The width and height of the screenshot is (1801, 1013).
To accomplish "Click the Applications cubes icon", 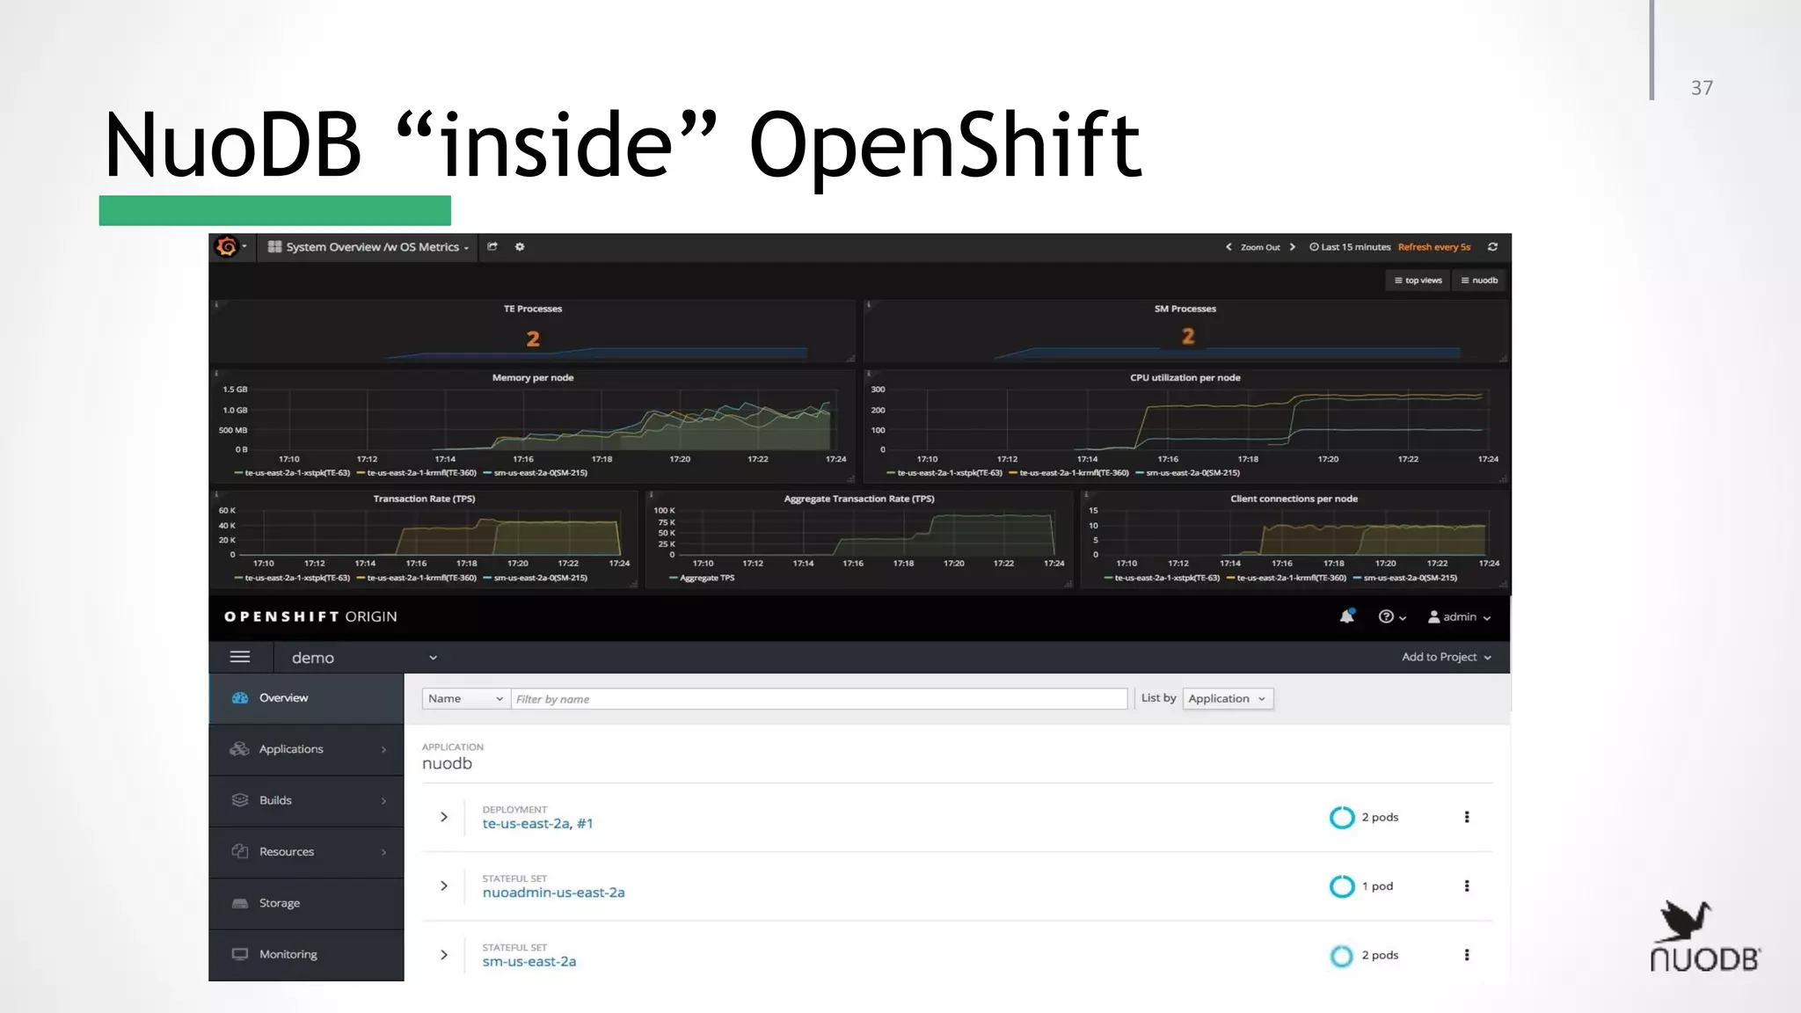I will 239,749.
